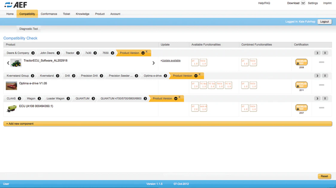The width and height of the screenshot is (336, 188).
Task: Expand the Precision Drill breadcrumb arrow
Action: [101, 76]
